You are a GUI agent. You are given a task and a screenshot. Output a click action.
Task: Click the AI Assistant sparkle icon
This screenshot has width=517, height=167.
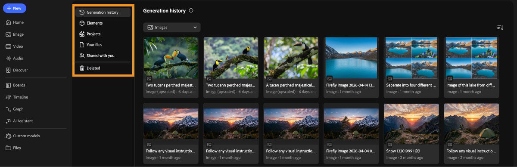coord(8,121)
